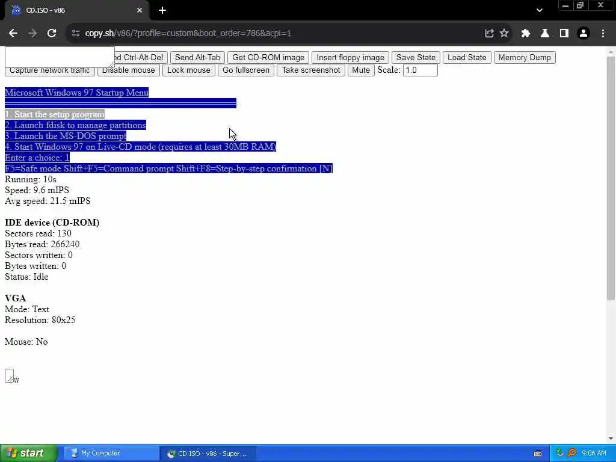Click Save State button
This screenshot has width=616, height=462.
416,57
